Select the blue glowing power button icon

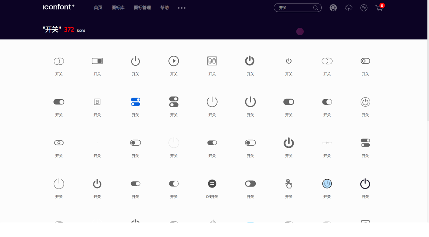(327, 183)
